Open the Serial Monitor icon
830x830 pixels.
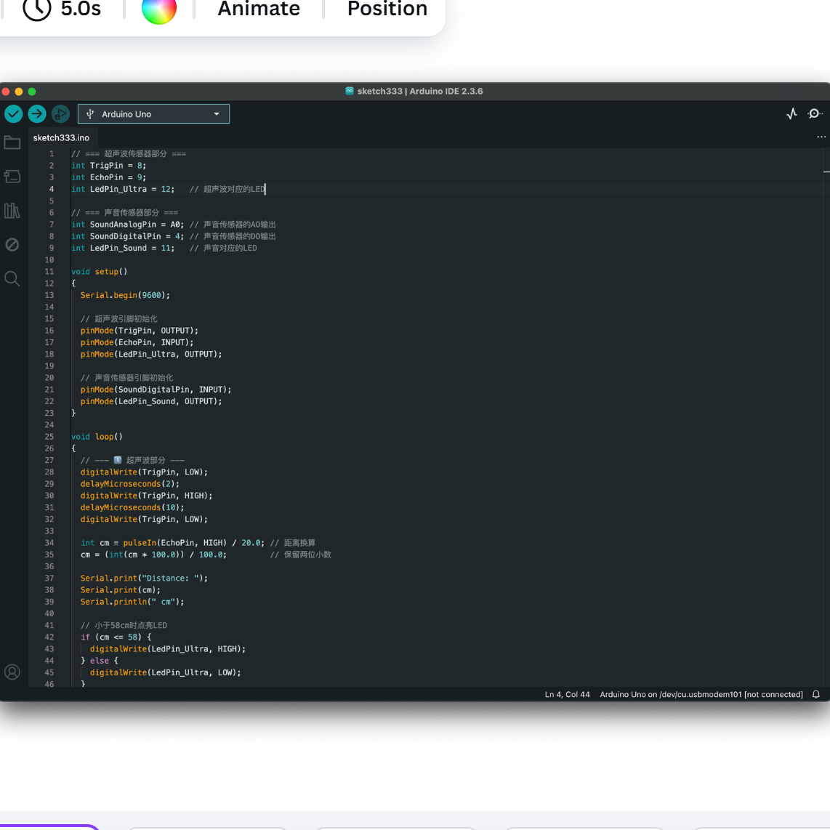(815, 113)
